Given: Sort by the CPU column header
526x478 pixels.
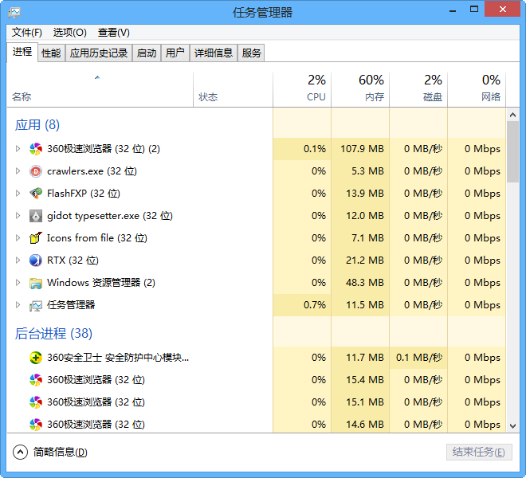Looking at the screenshot, I should point(302,90).
